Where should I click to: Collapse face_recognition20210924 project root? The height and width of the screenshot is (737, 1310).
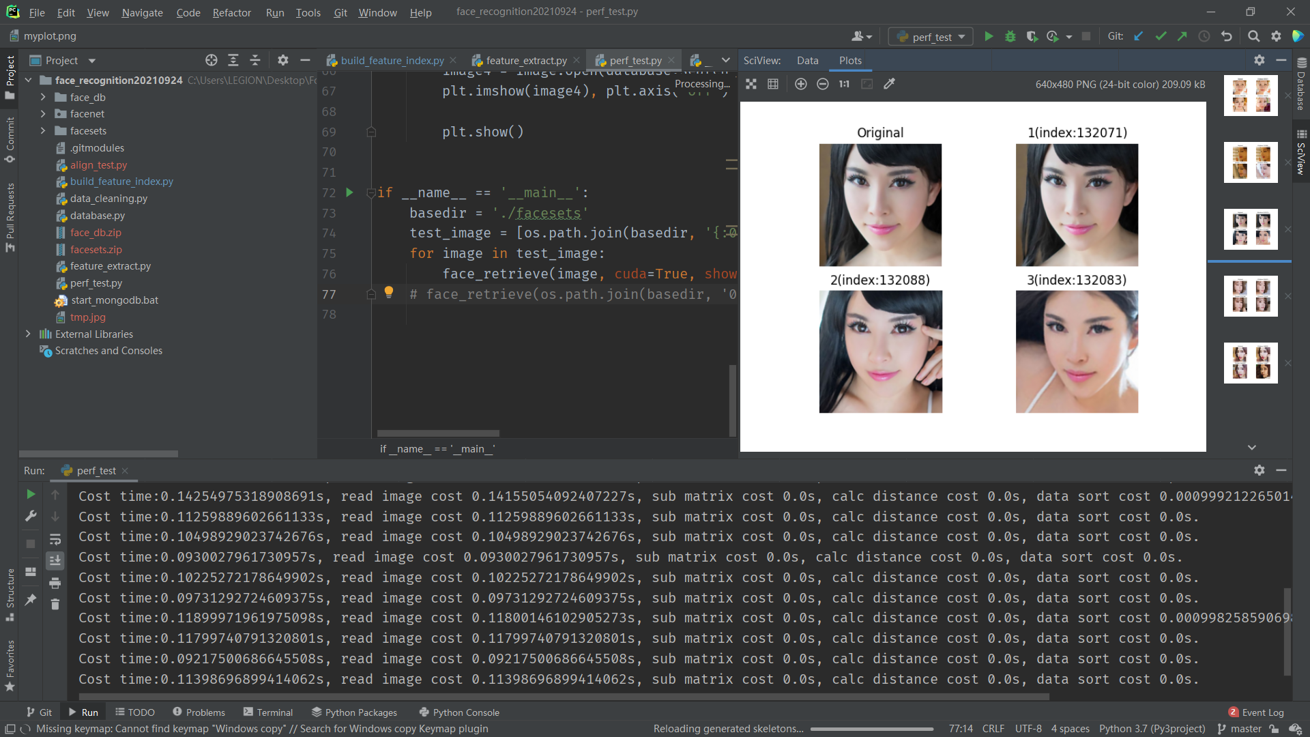point(28,80)
